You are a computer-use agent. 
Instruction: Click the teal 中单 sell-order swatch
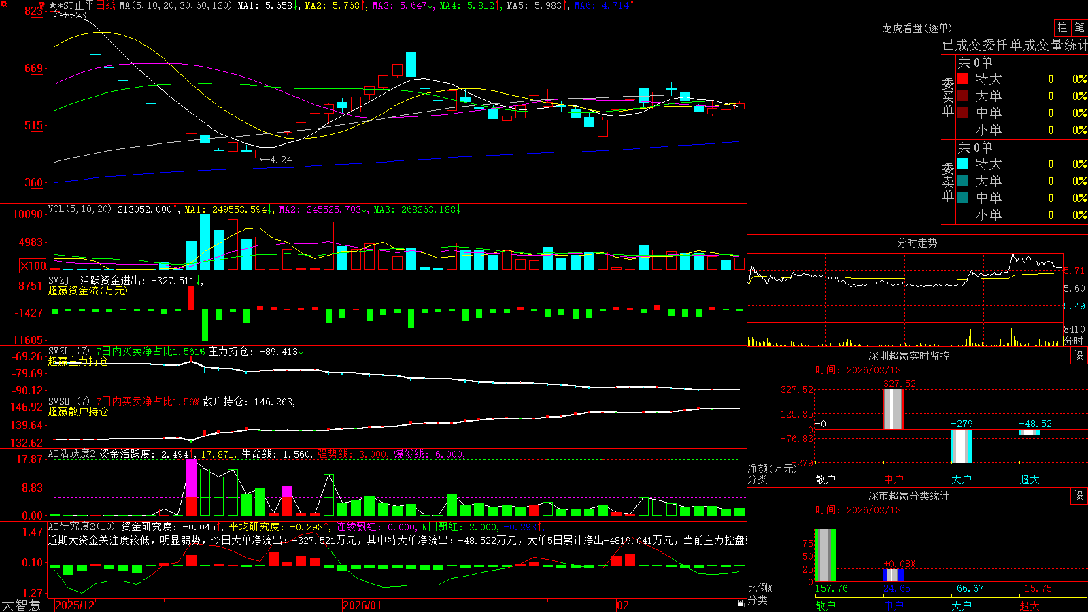[x=963, y=197]
